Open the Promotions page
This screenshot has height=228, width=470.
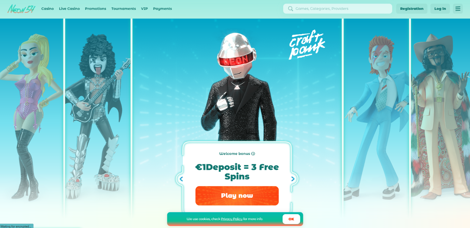[95, 9]
